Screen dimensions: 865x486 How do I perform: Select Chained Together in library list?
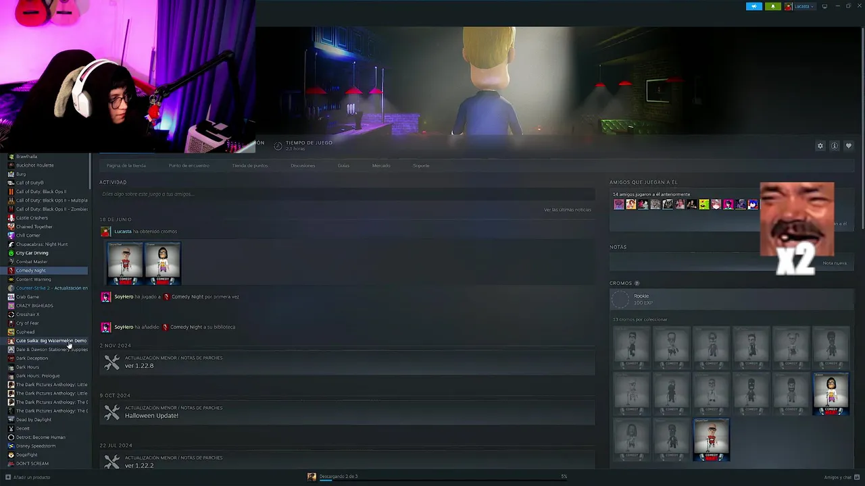34,227
